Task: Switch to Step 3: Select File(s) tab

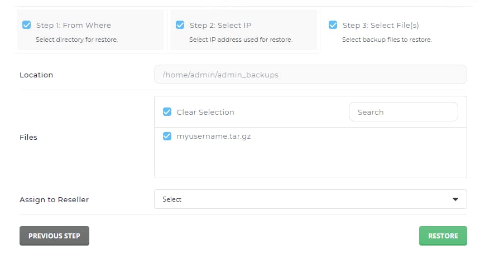Action: pyautogui.click(x=380, y=25)
